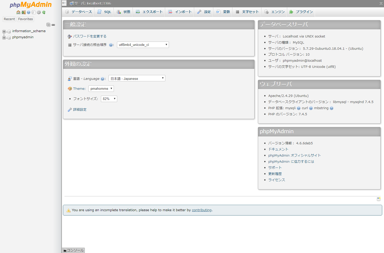Open the Language selection dropdown
The height and width of the screenshot is (253, 384).
coord(137,78)
